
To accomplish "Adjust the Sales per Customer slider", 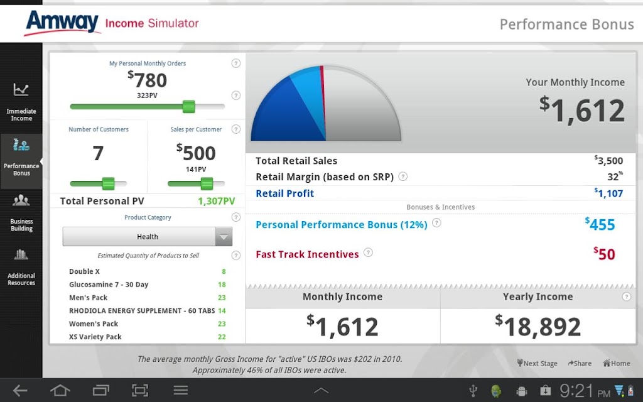I will tap(207, 183).
